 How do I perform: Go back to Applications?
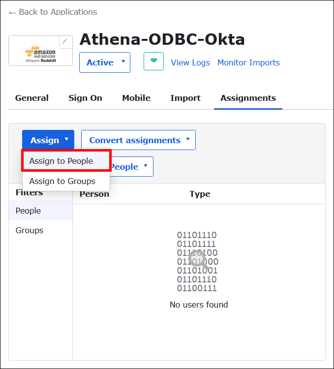[x=53, y=12]
